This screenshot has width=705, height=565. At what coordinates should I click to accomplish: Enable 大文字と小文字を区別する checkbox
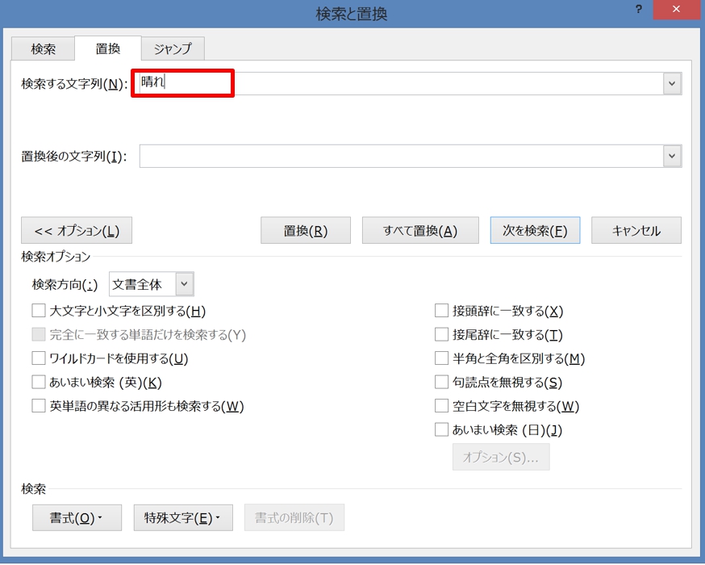tap(39, 311)
